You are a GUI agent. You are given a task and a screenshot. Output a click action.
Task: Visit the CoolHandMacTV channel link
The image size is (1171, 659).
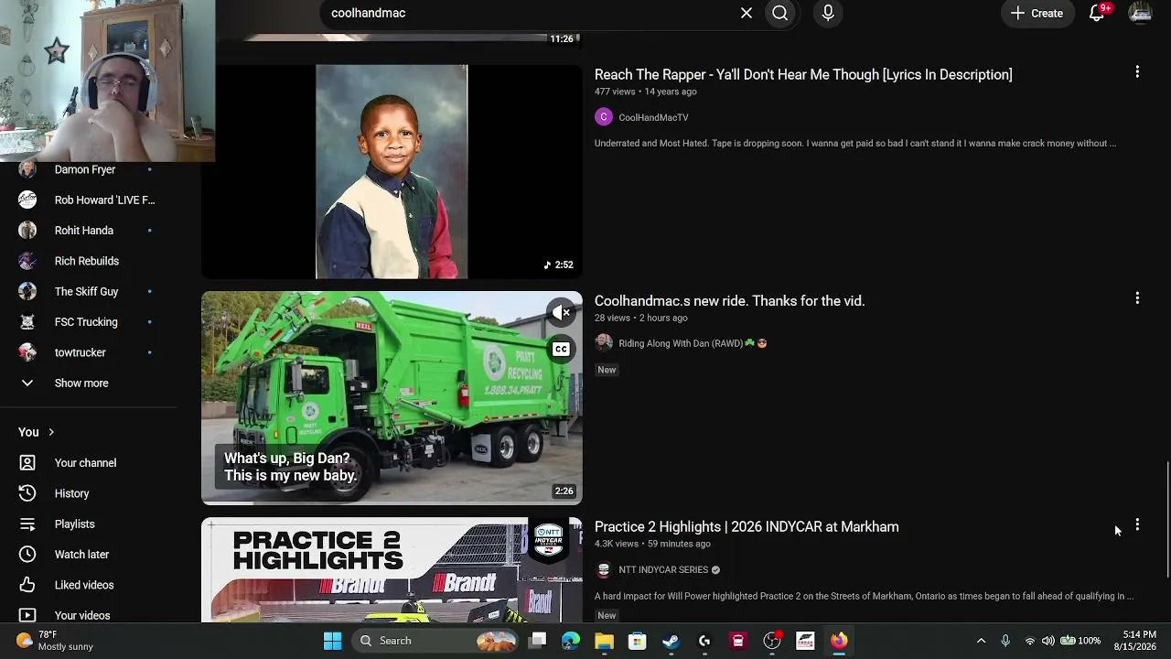[653, 117]
